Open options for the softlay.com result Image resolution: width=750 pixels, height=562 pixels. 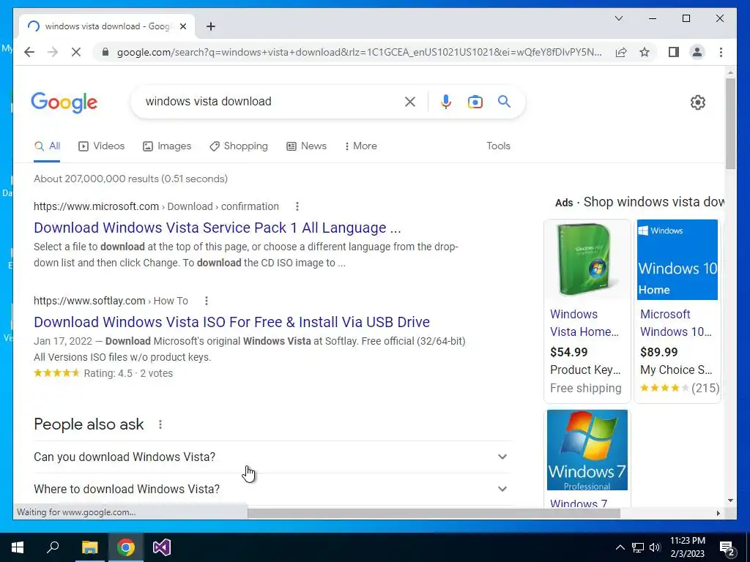coord(206,301)
